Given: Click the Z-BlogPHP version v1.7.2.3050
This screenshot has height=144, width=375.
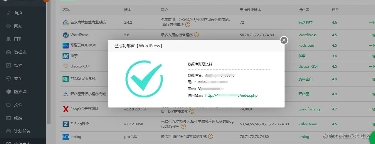Looking at the screenshot, I should click(134, 124).
